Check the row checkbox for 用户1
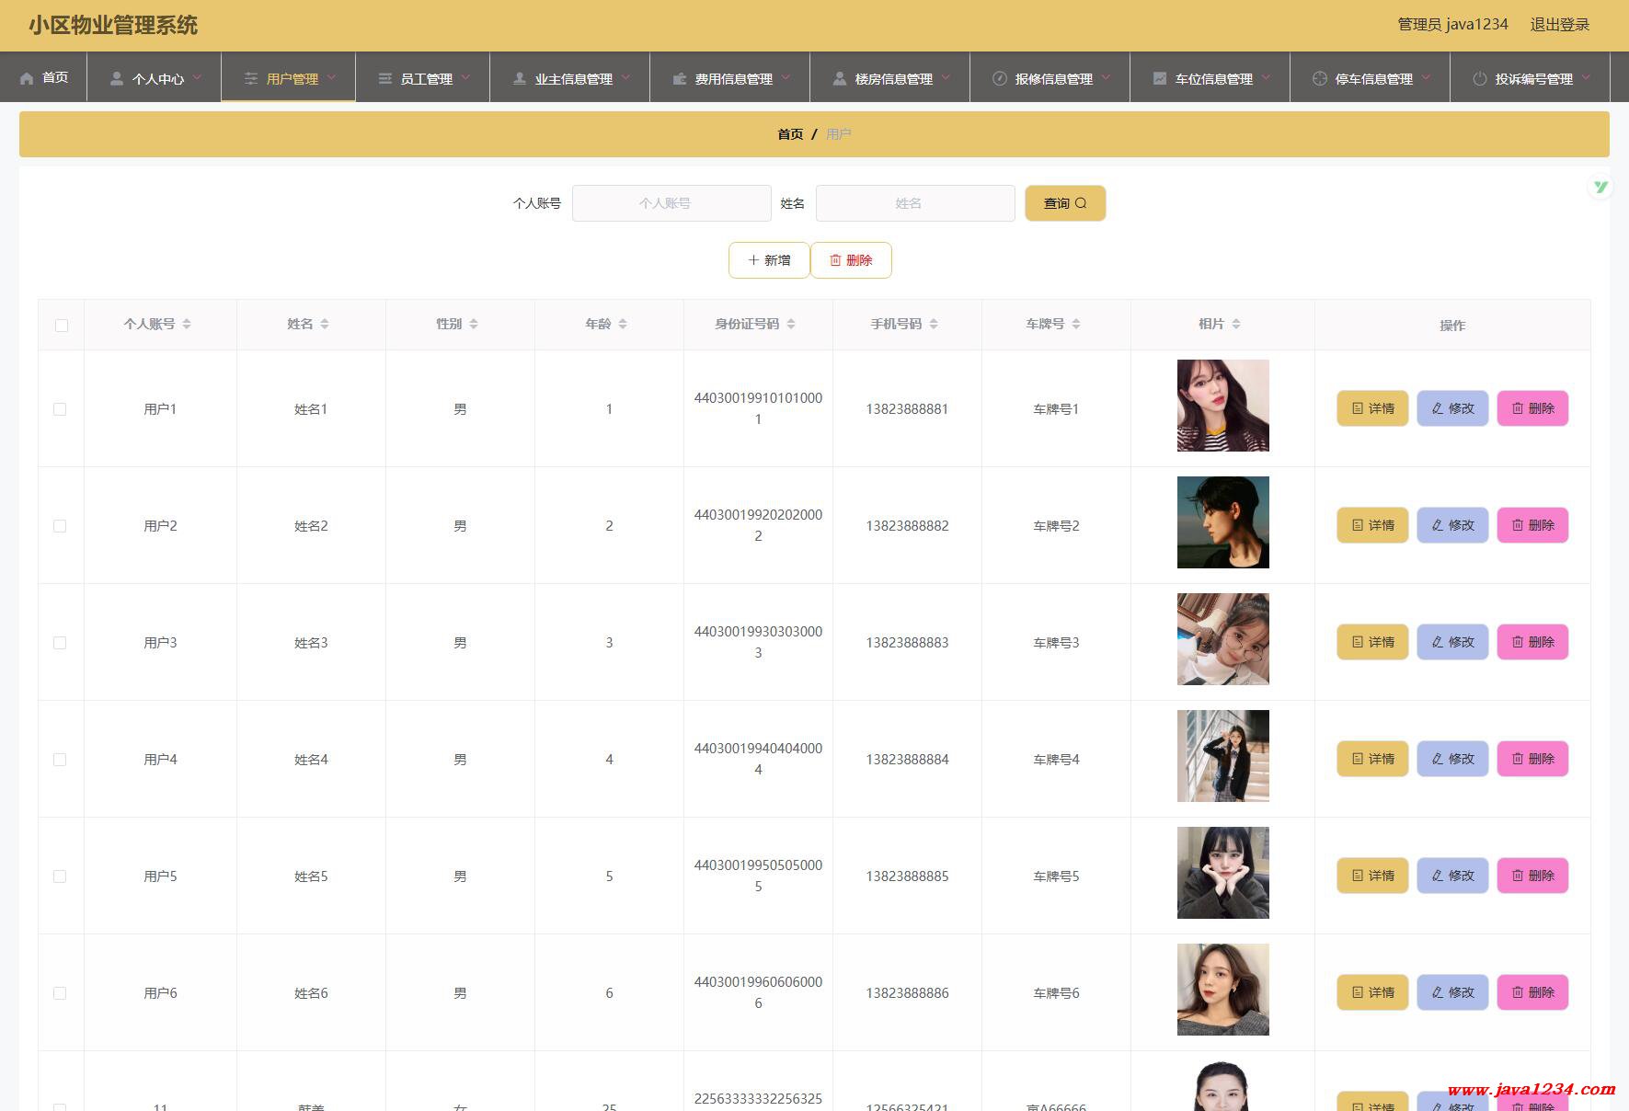 [60, 409]
